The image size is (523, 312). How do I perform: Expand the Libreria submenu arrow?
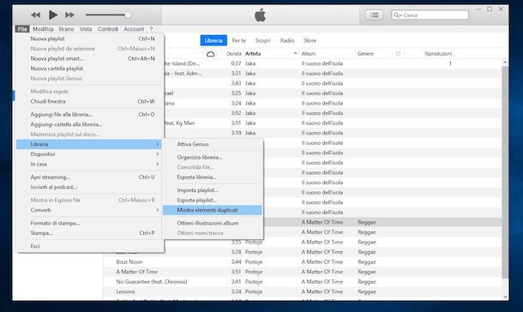(x=158, y=144)
